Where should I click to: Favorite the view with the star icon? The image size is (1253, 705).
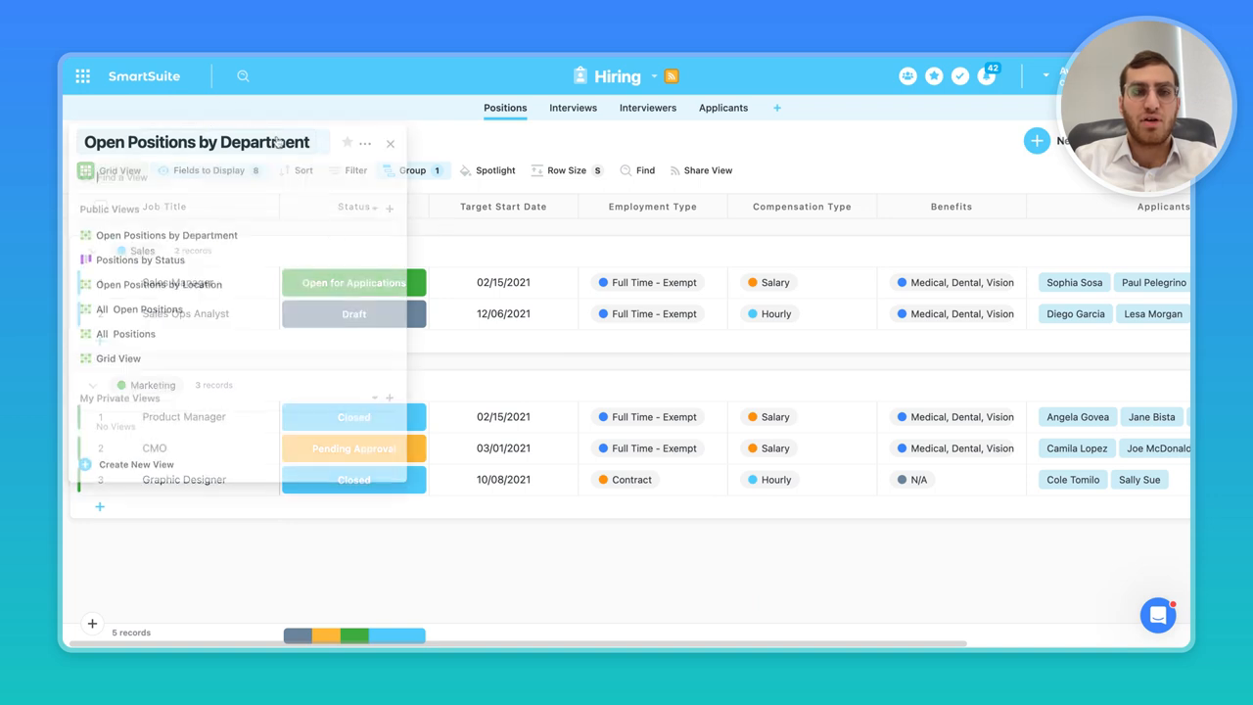coord(347,143)
